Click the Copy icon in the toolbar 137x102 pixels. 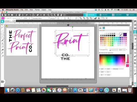click(19, 15)
